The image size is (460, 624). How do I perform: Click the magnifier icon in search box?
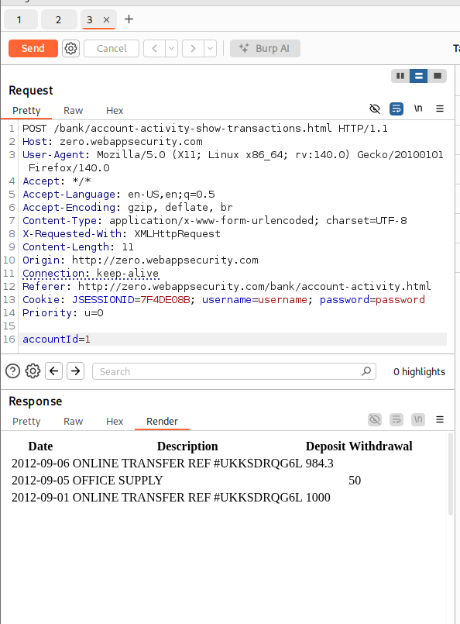point(366,371)
